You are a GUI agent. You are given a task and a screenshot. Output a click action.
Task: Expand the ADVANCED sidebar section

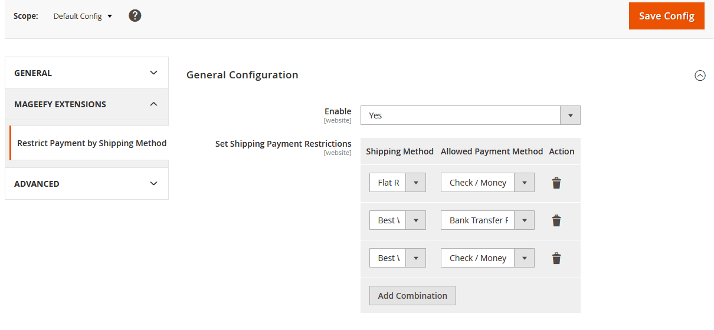(86, 184)
